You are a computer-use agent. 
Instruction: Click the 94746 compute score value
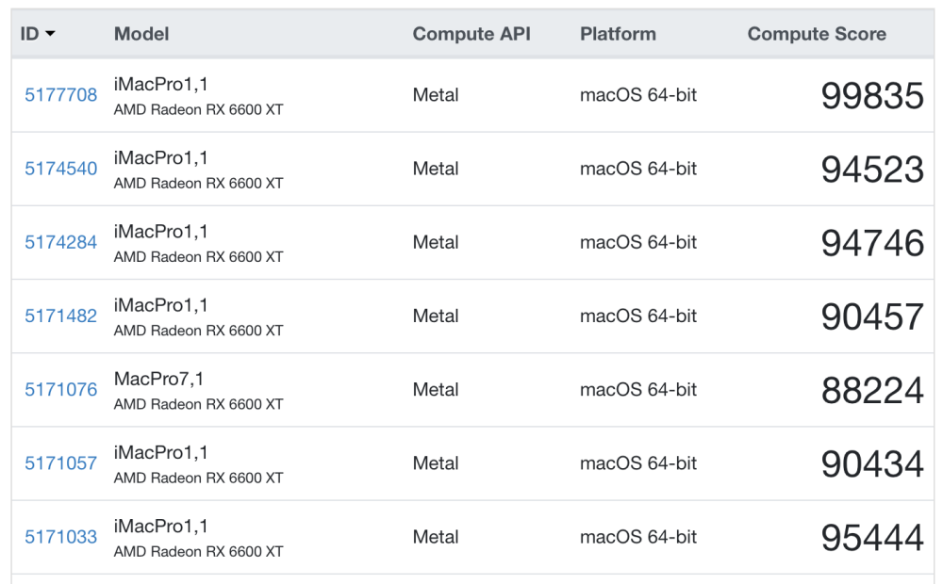tap(872, 243)
